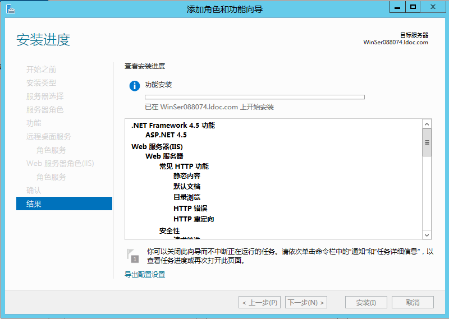Go to 安装类型 step
Image resolution: width=449 pixels, height=319 pixels.
(x=41, y=82)
